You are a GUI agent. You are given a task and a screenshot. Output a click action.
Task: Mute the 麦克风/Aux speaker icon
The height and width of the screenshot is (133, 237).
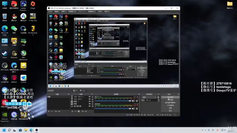(133, 101)
